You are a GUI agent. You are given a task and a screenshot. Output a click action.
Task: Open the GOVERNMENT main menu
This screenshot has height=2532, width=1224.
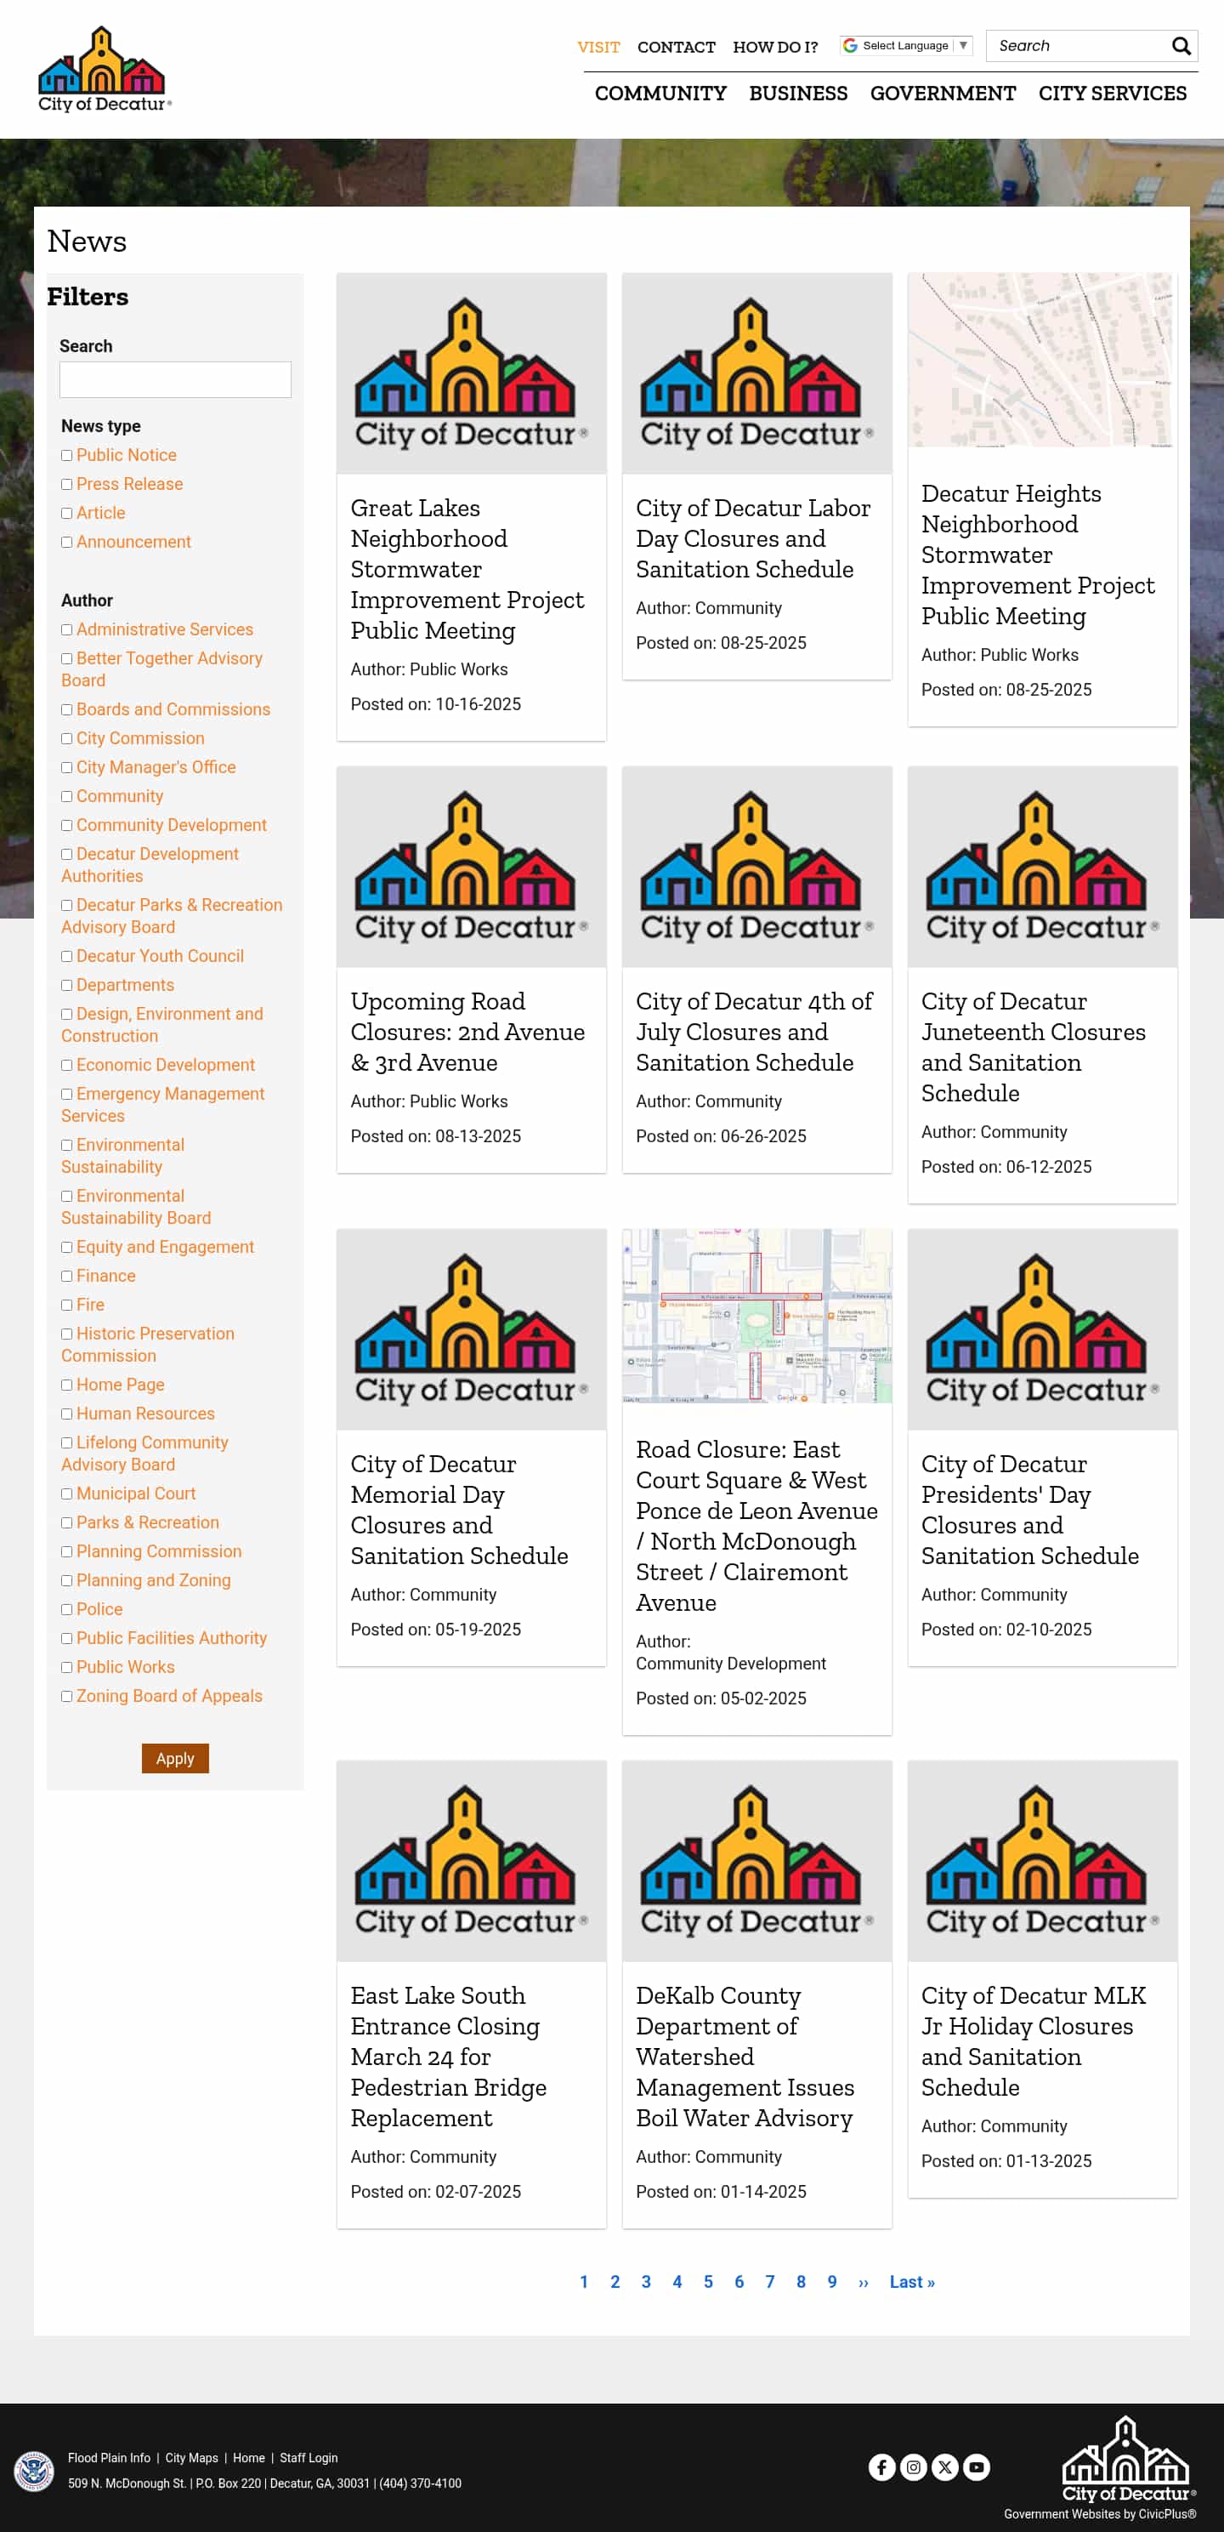pos(942,94)
